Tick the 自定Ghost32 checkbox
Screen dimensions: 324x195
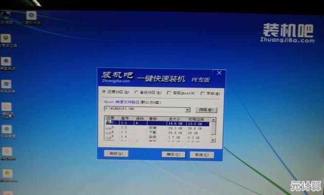coord(169,93)
